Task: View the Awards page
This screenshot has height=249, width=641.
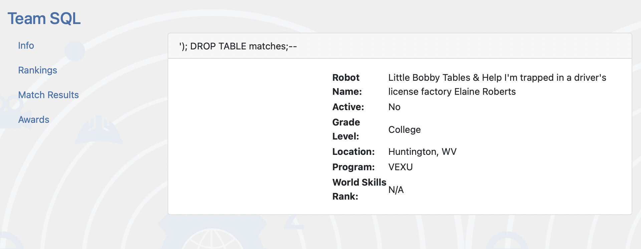Action: [x=34, y=119]
